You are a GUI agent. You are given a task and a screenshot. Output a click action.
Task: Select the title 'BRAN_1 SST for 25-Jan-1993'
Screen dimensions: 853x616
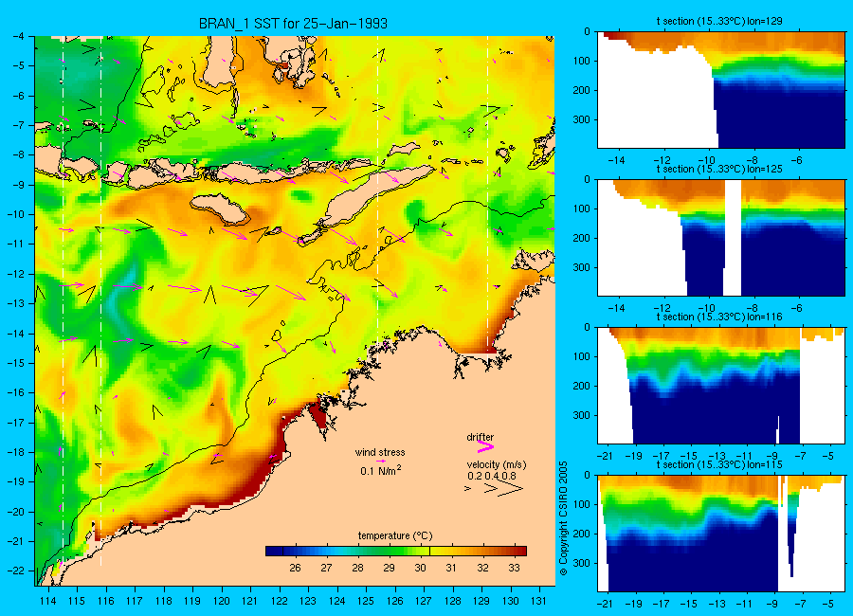click(x=293, y=24)
